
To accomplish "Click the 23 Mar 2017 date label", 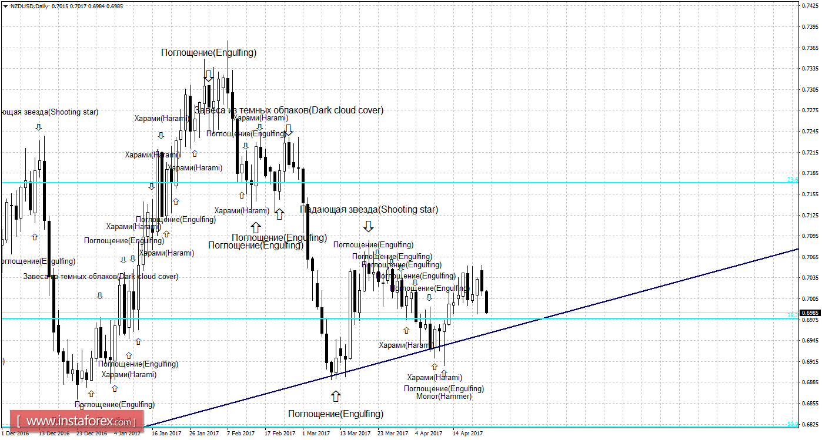I will 393,434.
